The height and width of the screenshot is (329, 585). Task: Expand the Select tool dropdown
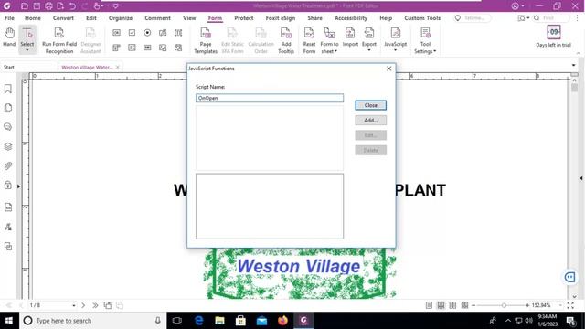pyautogui.click(x=27, y=50)
